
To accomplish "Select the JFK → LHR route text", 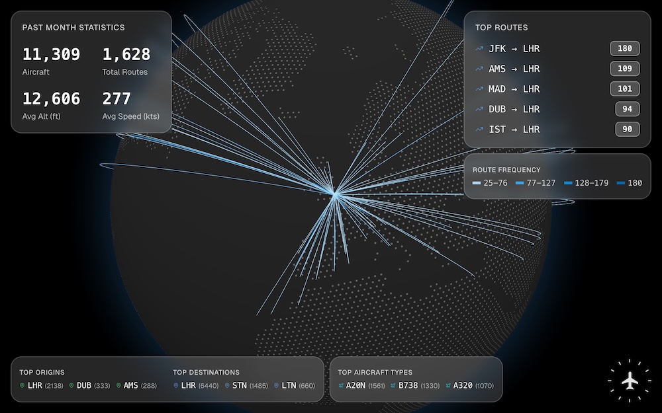I will pyautogui.click(x=514, y=48).
